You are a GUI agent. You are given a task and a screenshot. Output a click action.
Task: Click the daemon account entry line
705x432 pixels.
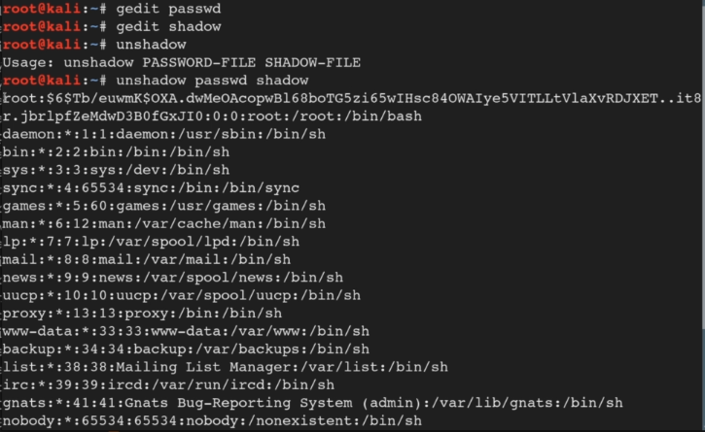click(164, 134)
